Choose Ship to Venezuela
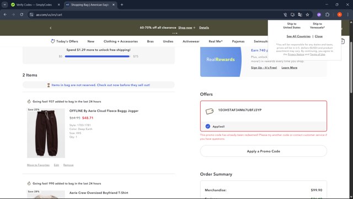The width and height of the screenshot is (353, 199). pyautogui.click(x=318, y=25)
